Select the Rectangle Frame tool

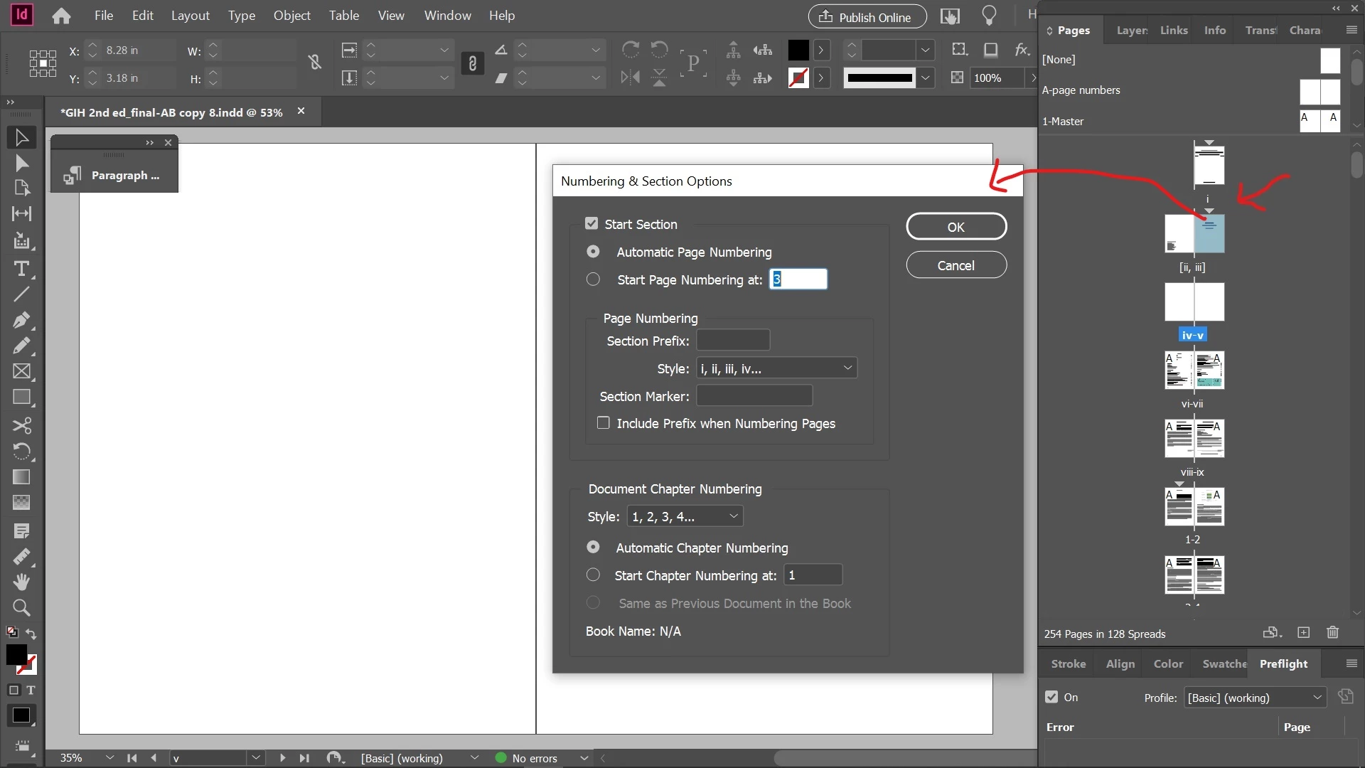(x=21, y=371)
